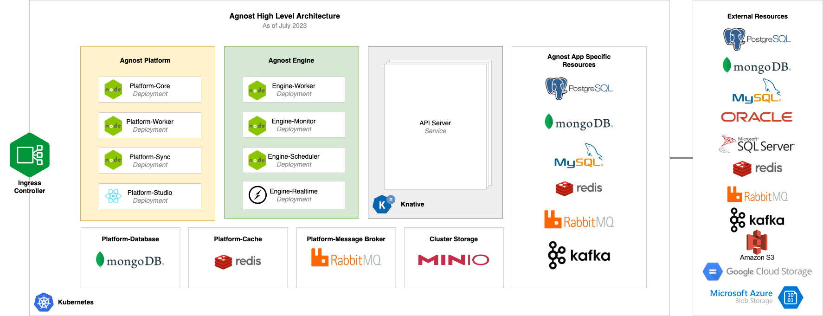Click the MinIO logo under Cluster Storage

(453, 260)
